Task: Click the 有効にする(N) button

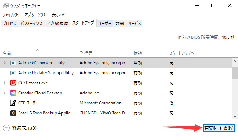Action: tap(219, 128)
